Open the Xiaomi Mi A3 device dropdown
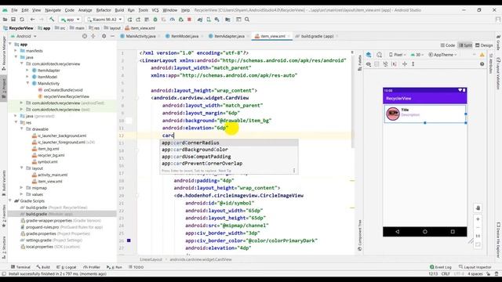Viewport: 502px width, 282px height. pos(104,20)
